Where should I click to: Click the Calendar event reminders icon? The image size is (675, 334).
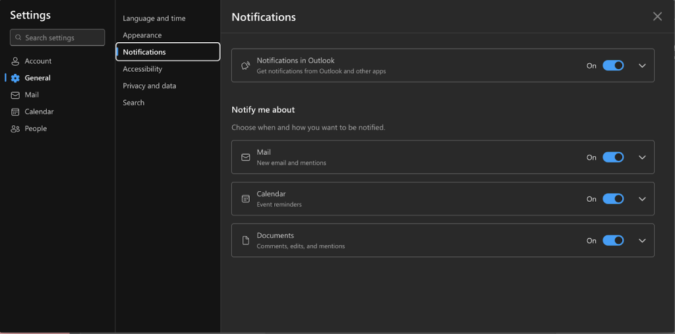[246, 199]
